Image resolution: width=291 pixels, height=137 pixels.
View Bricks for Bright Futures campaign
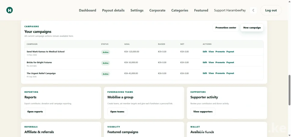[x=211, y=63]
